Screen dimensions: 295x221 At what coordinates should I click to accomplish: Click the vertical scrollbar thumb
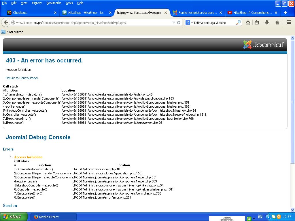tap(293, 102)
